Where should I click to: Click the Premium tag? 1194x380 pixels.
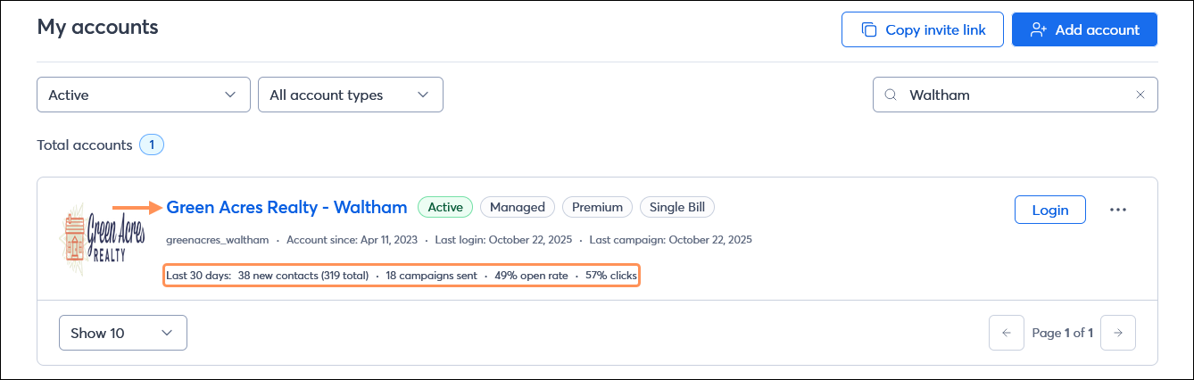597,207
